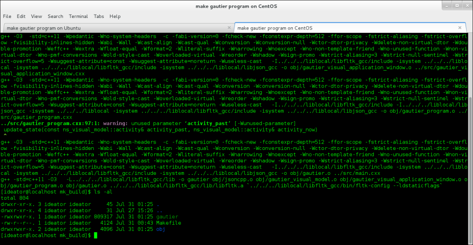Open the File menu
This screenshot has width=473, height=245.
tap(7, 16)
